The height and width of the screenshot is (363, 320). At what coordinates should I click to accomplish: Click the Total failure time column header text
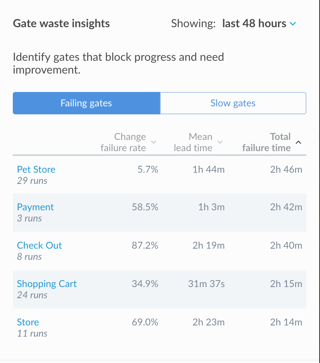(x=266, y=142)
